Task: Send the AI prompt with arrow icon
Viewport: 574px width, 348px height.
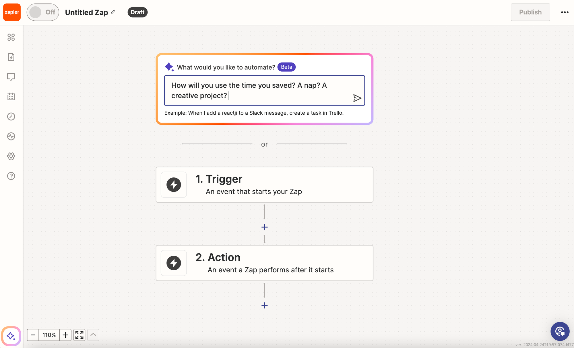Action: pyautogui.click(x=357, y=98)
